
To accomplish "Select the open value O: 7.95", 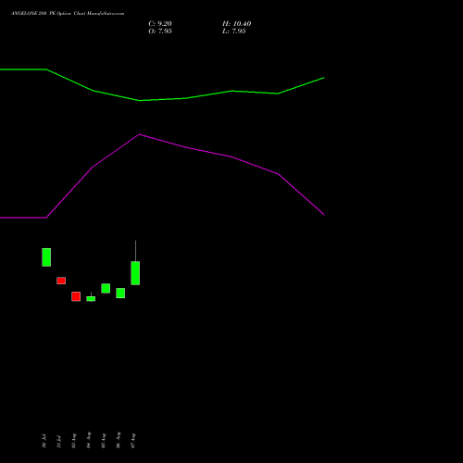I will [x=160, y=31].
